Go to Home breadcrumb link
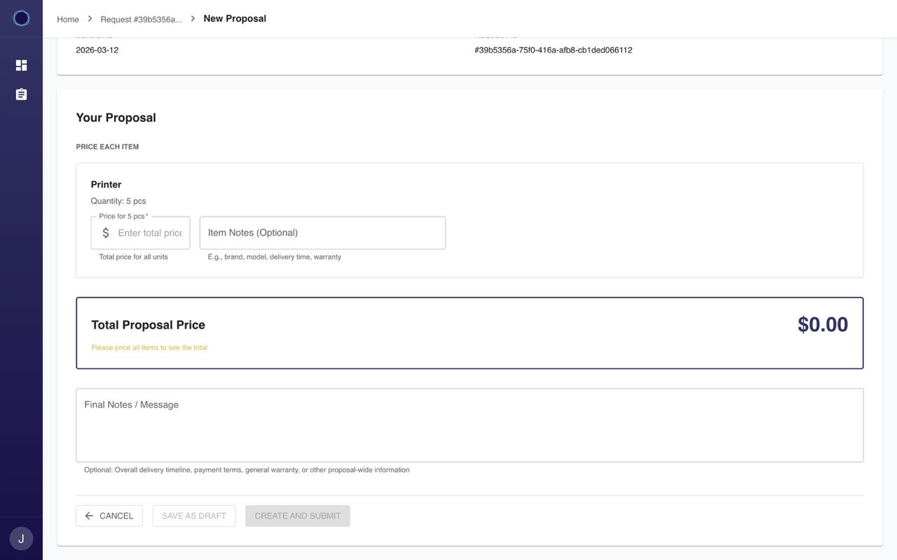Screen dimensions: 897x560 pyautogui.click(x=68, y=20)
